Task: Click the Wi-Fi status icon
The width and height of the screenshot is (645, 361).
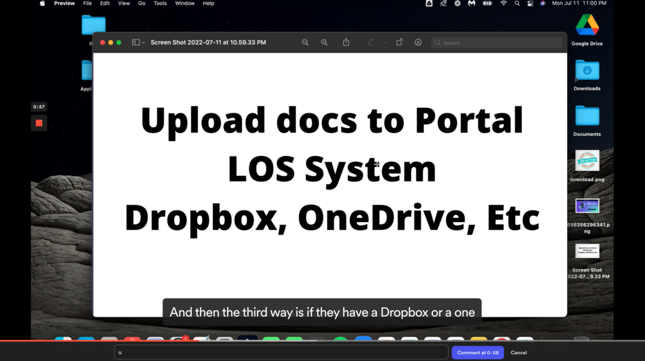Action: click(x=503, y=3)
